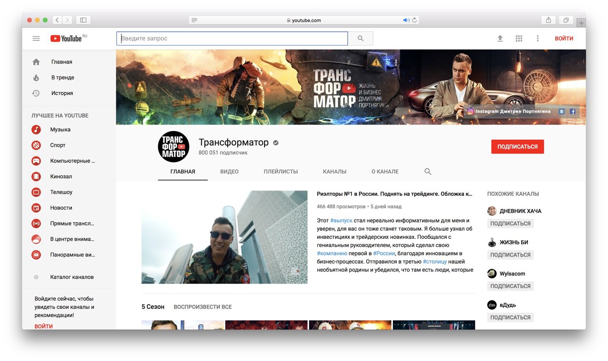The image size is (608, 361).
Task: Switch to the ПЛЕЙЛИСТЫ tab
Action: click(x=281, y=171)
